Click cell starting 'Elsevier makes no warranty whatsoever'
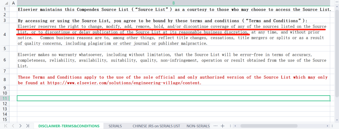Screen dimensions: 339x129 click(x=174, y=60)
